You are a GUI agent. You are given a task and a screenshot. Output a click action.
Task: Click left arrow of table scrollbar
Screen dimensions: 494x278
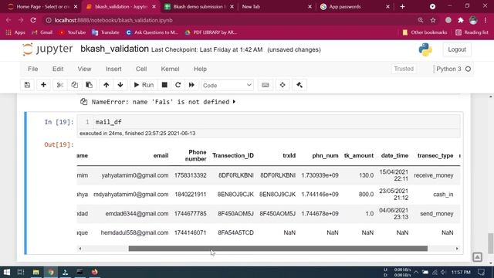[80, 249]
